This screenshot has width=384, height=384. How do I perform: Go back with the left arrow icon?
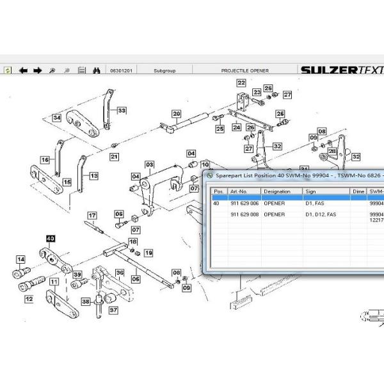(x=24, y=70)
